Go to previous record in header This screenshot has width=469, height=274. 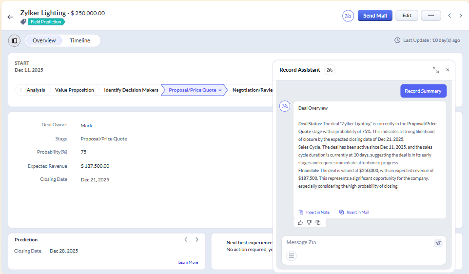[x=449, y=16]
